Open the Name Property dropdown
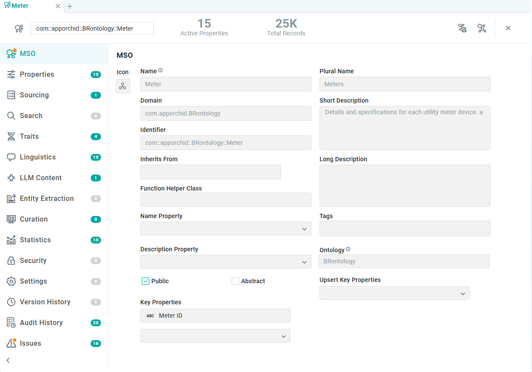532x372 pixels. pyautogui.click(x=226, y=229)
